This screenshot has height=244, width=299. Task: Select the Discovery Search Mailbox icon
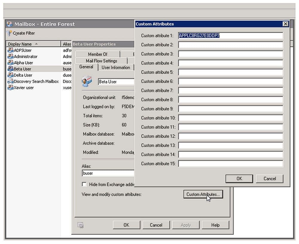(x=10, y=82)
